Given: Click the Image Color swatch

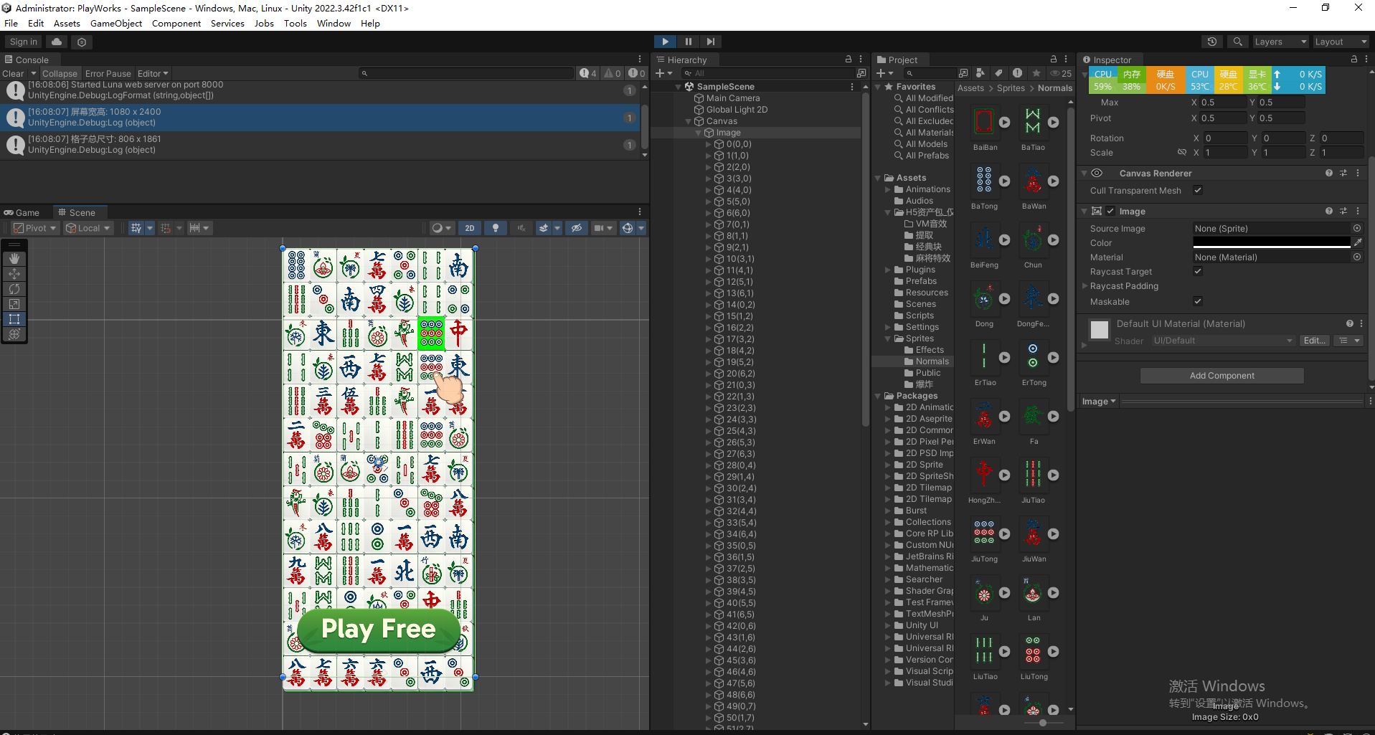Looking at the screenshot, I should click(1271, 243).
